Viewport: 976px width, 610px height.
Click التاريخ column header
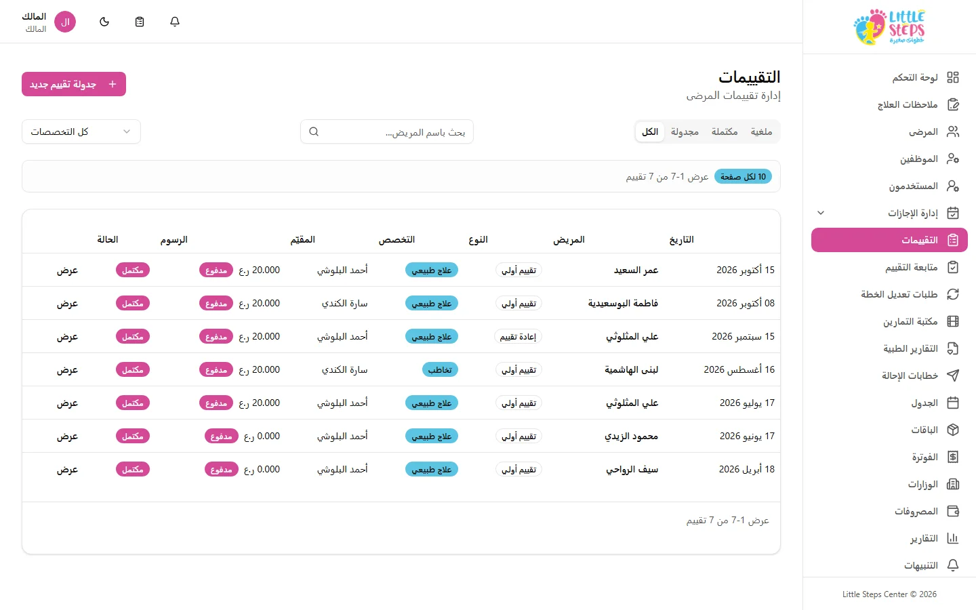pos(681,240)
